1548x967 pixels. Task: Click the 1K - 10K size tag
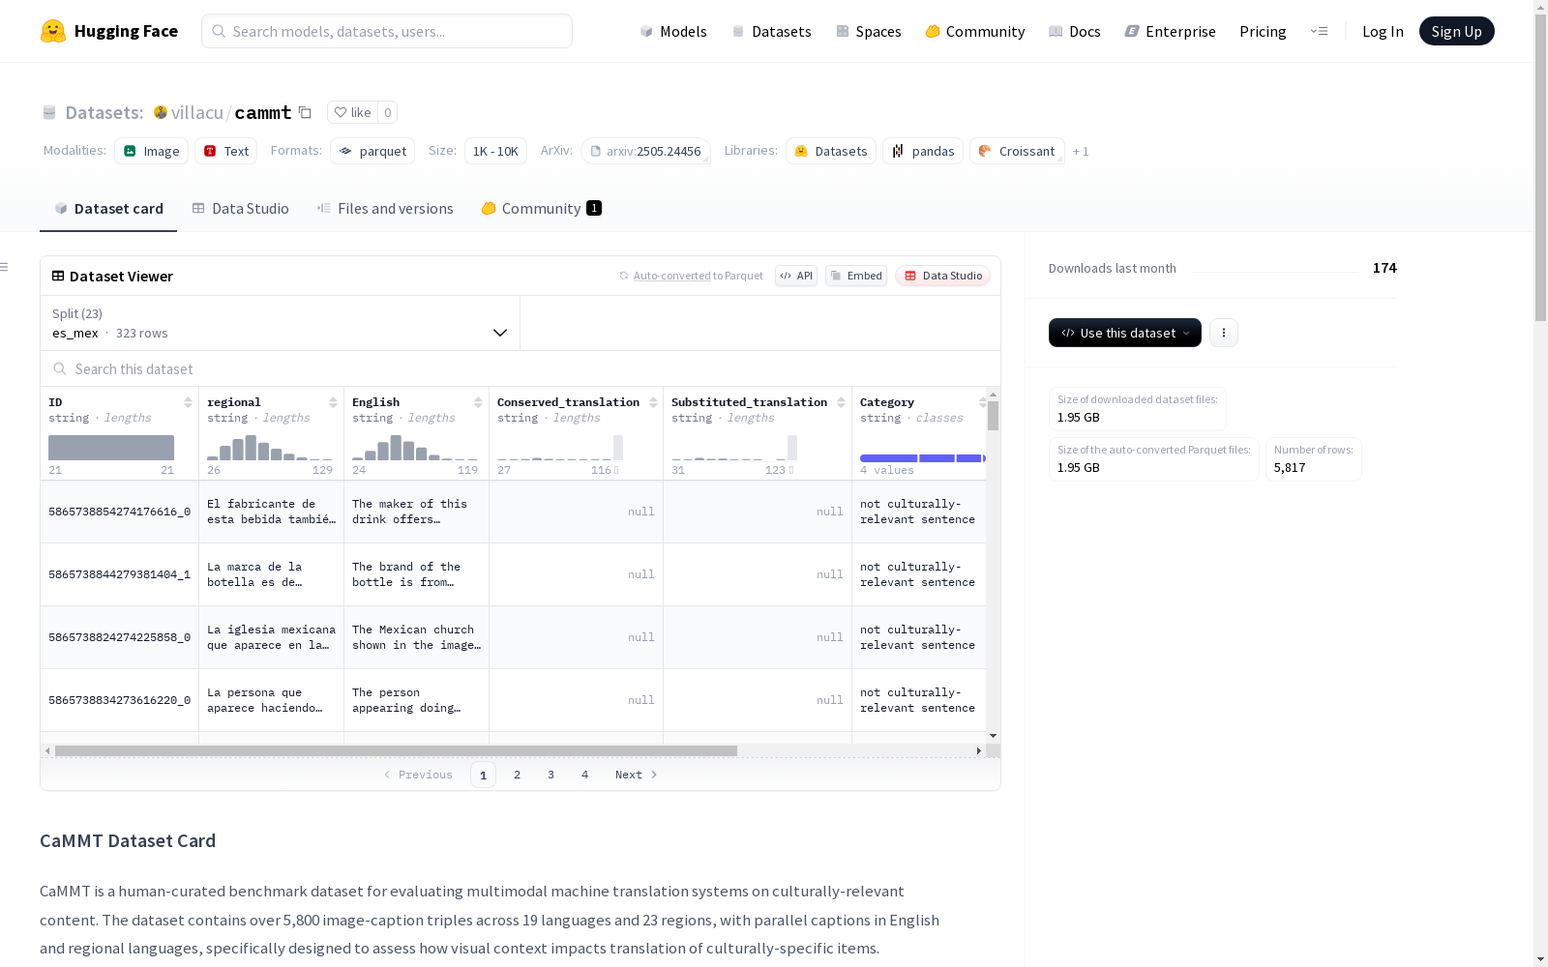pyautogui.click(x=495, y=151)
